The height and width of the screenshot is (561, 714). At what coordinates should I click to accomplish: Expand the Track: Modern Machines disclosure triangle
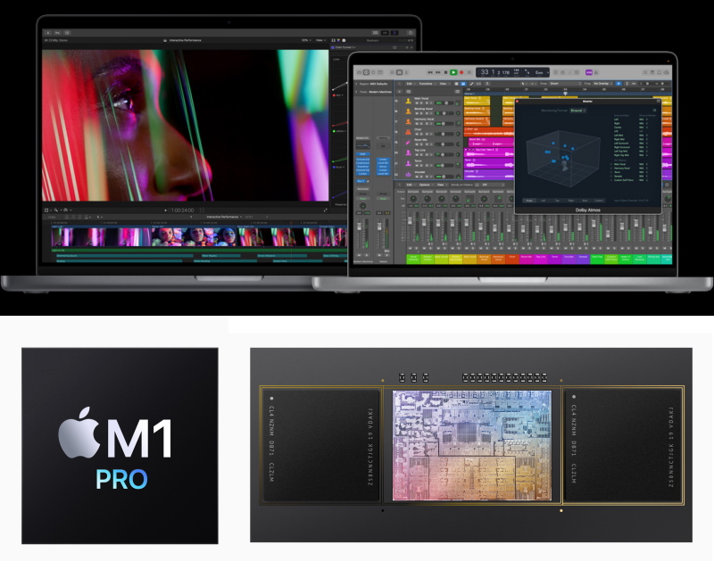356,92
